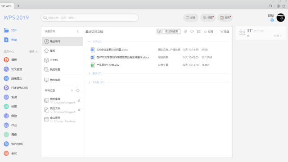Click the 添加到桌面 button
Image resolution: width=288 pixels, height=162 pixels.
(171, 31)
